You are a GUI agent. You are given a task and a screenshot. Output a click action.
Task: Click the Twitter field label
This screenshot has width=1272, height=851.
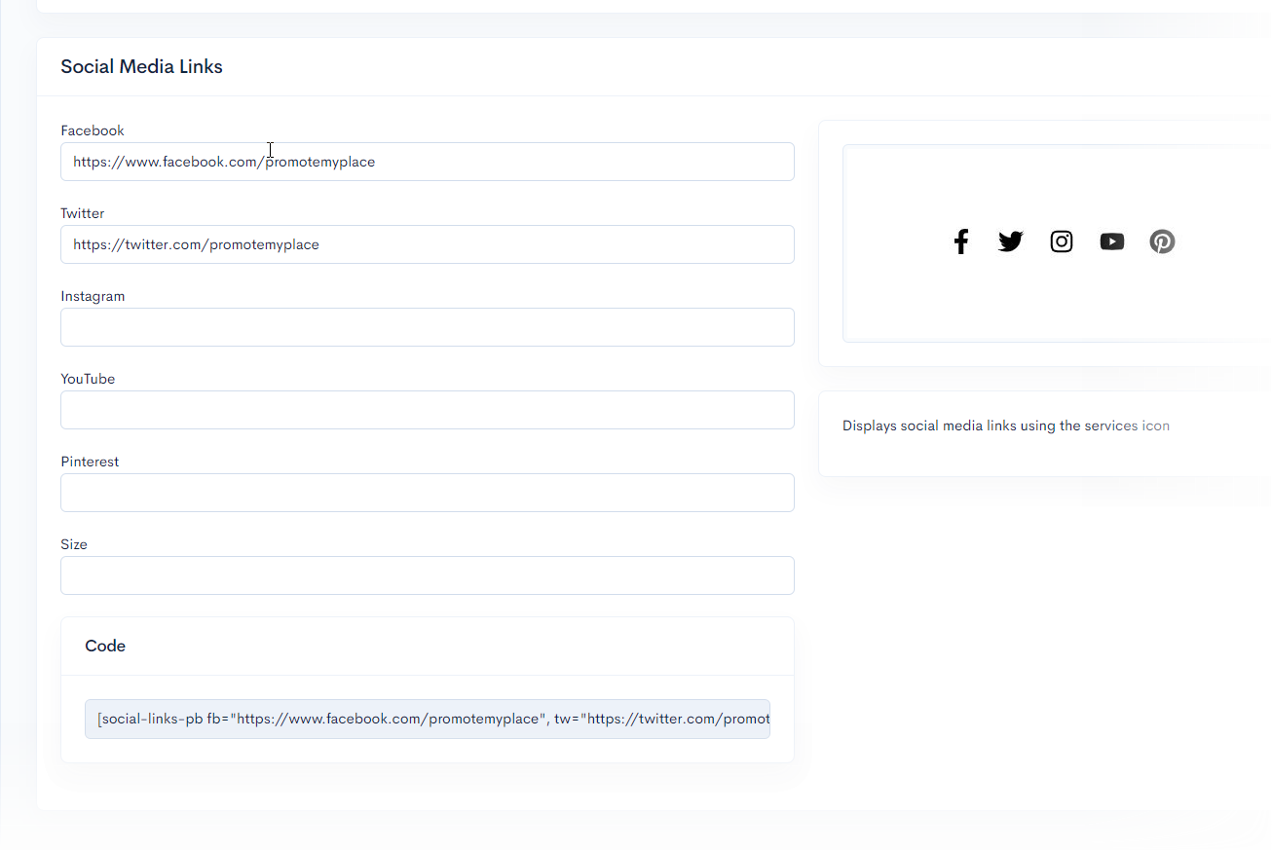(x=83, y=213)
